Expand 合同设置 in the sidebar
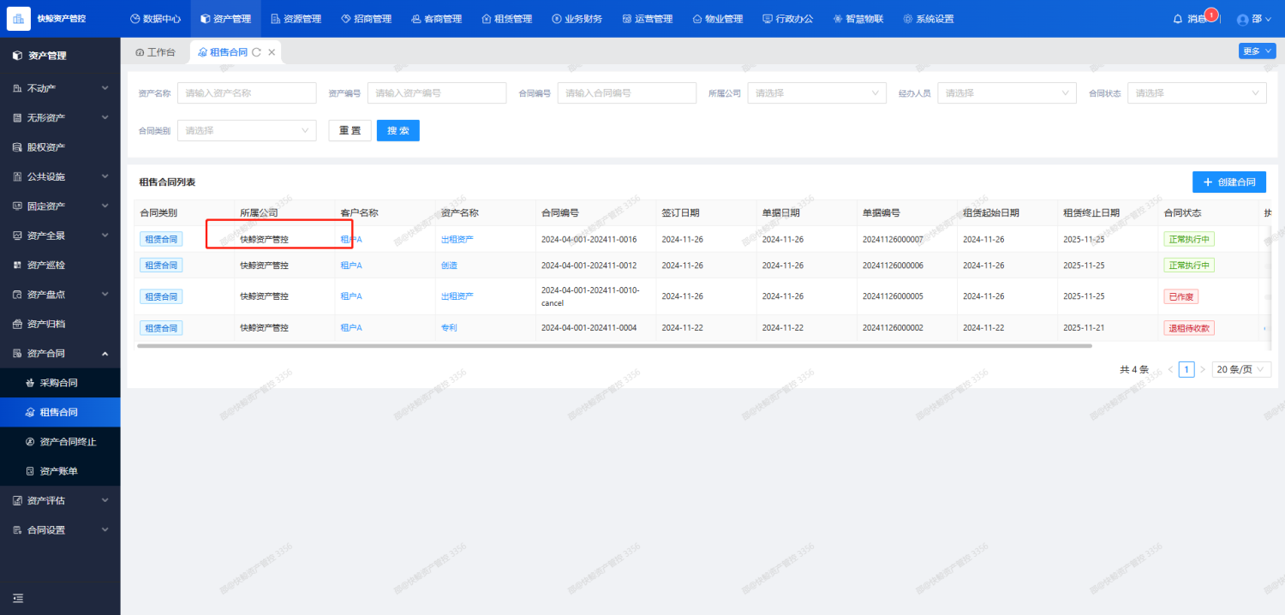Viewport: 1285px width, 615px height. click(60, 530)
